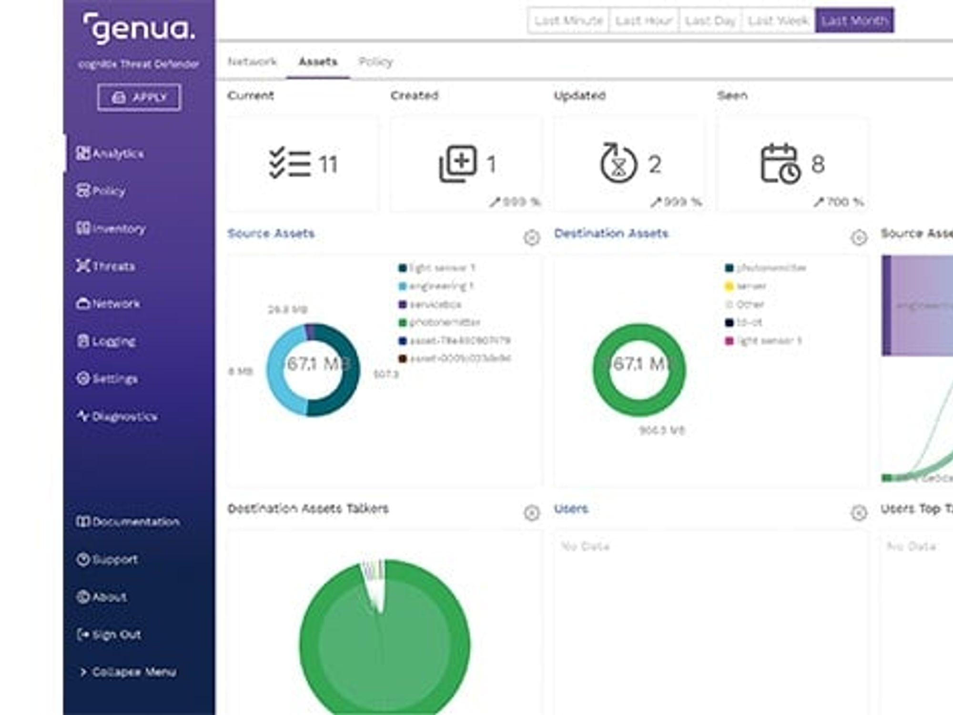
Task: Click the Current assets checklist icon
Action: 290,163
